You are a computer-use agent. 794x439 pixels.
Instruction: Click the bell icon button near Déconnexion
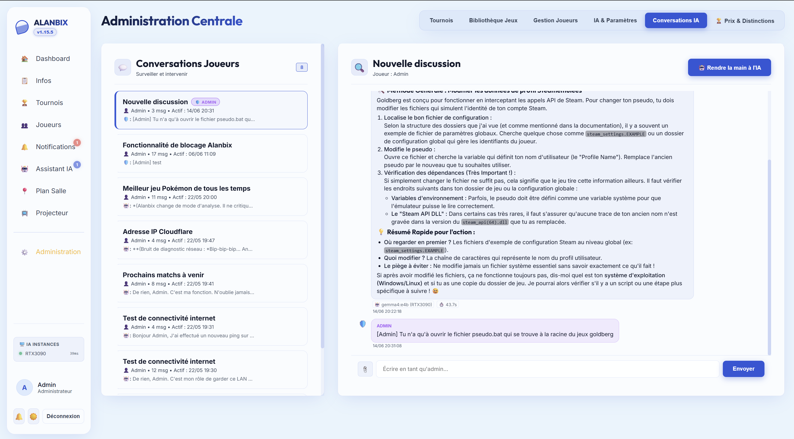[19, 416]
